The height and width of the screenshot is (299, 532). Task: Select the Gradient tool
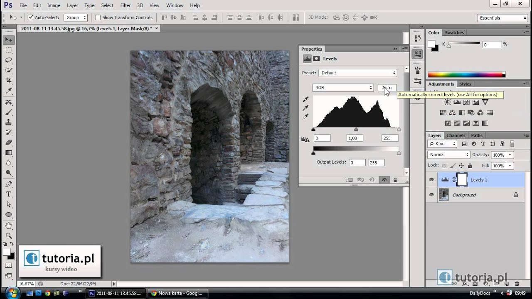coord(9,153)
